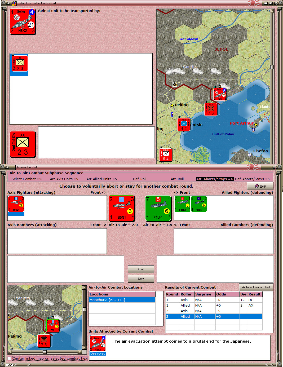Click the main map scroll up arrow

pos(272,11)
